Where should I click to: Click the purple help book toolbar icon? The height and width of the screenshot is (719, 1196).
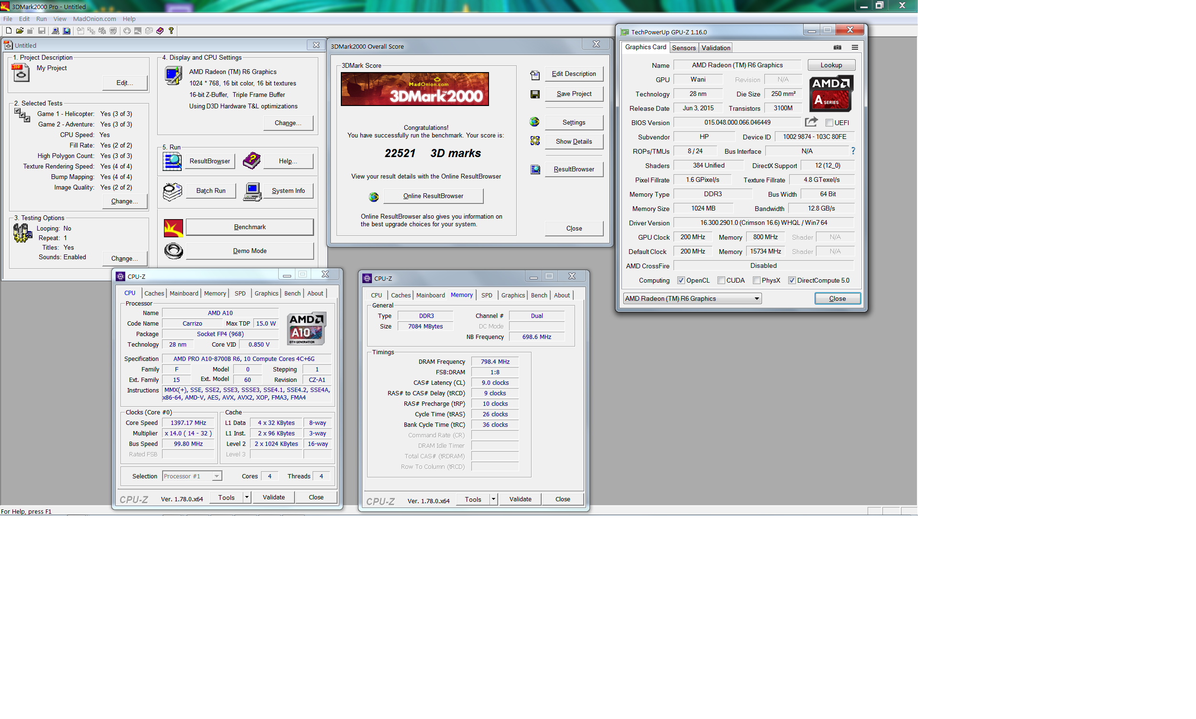tap(160, 31)
